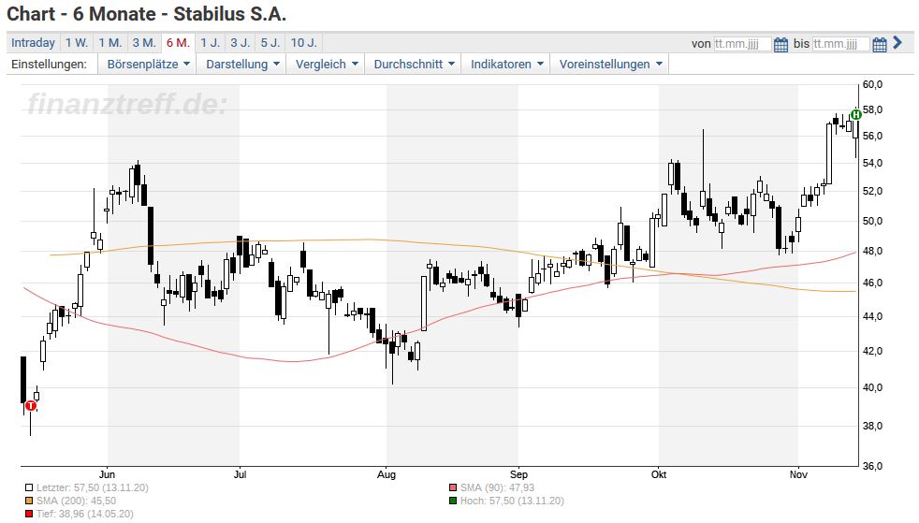Open the 'bis' date calendar picker icon
Viewport: 919px width, 523px height.
879,44
